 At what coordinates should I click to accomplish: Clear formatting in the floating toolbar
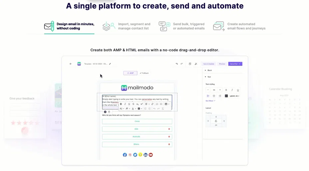(x=163, y=109)
